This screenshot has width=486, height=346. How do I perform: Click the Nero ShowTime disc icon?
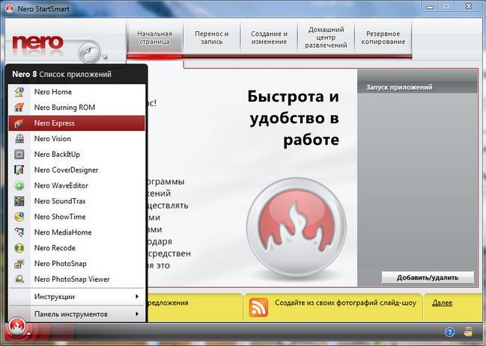coord(19,217)
